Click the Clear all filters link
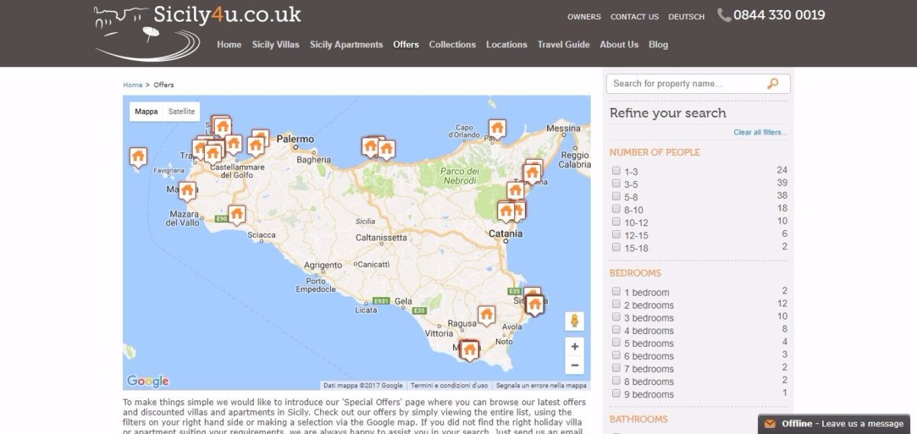Image resolution: width=917 pixels, height=434 pixels. pyautogui.click(x=760, y=132)
